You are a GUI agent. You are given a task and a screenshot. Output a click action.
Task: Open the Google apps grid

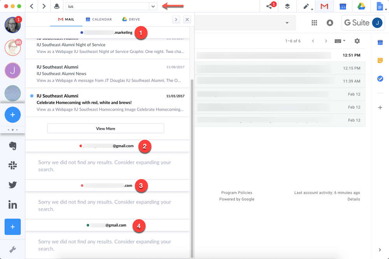coord(314,23)
